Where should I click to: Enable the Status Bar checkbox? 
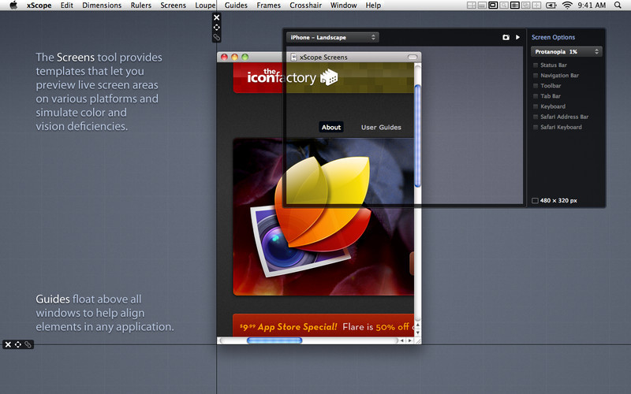pos(536,65)
